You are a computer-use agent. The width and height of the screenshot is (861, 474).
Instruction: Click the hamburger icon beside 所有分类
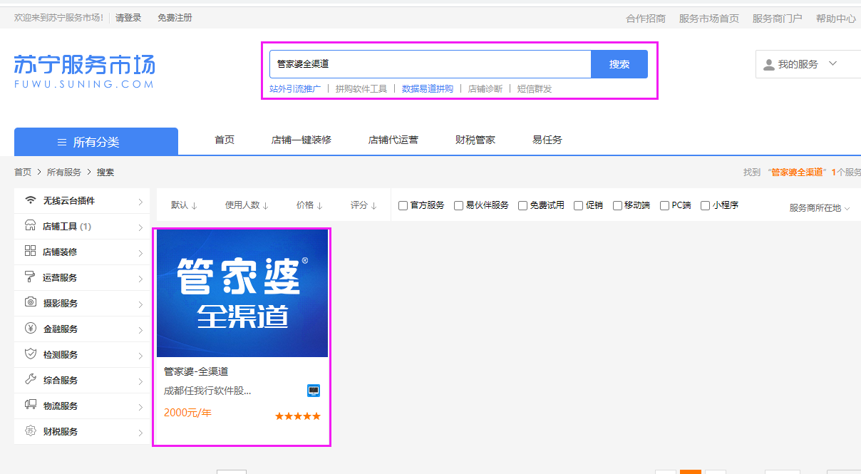pyautogui.click(x=62, y=142)
